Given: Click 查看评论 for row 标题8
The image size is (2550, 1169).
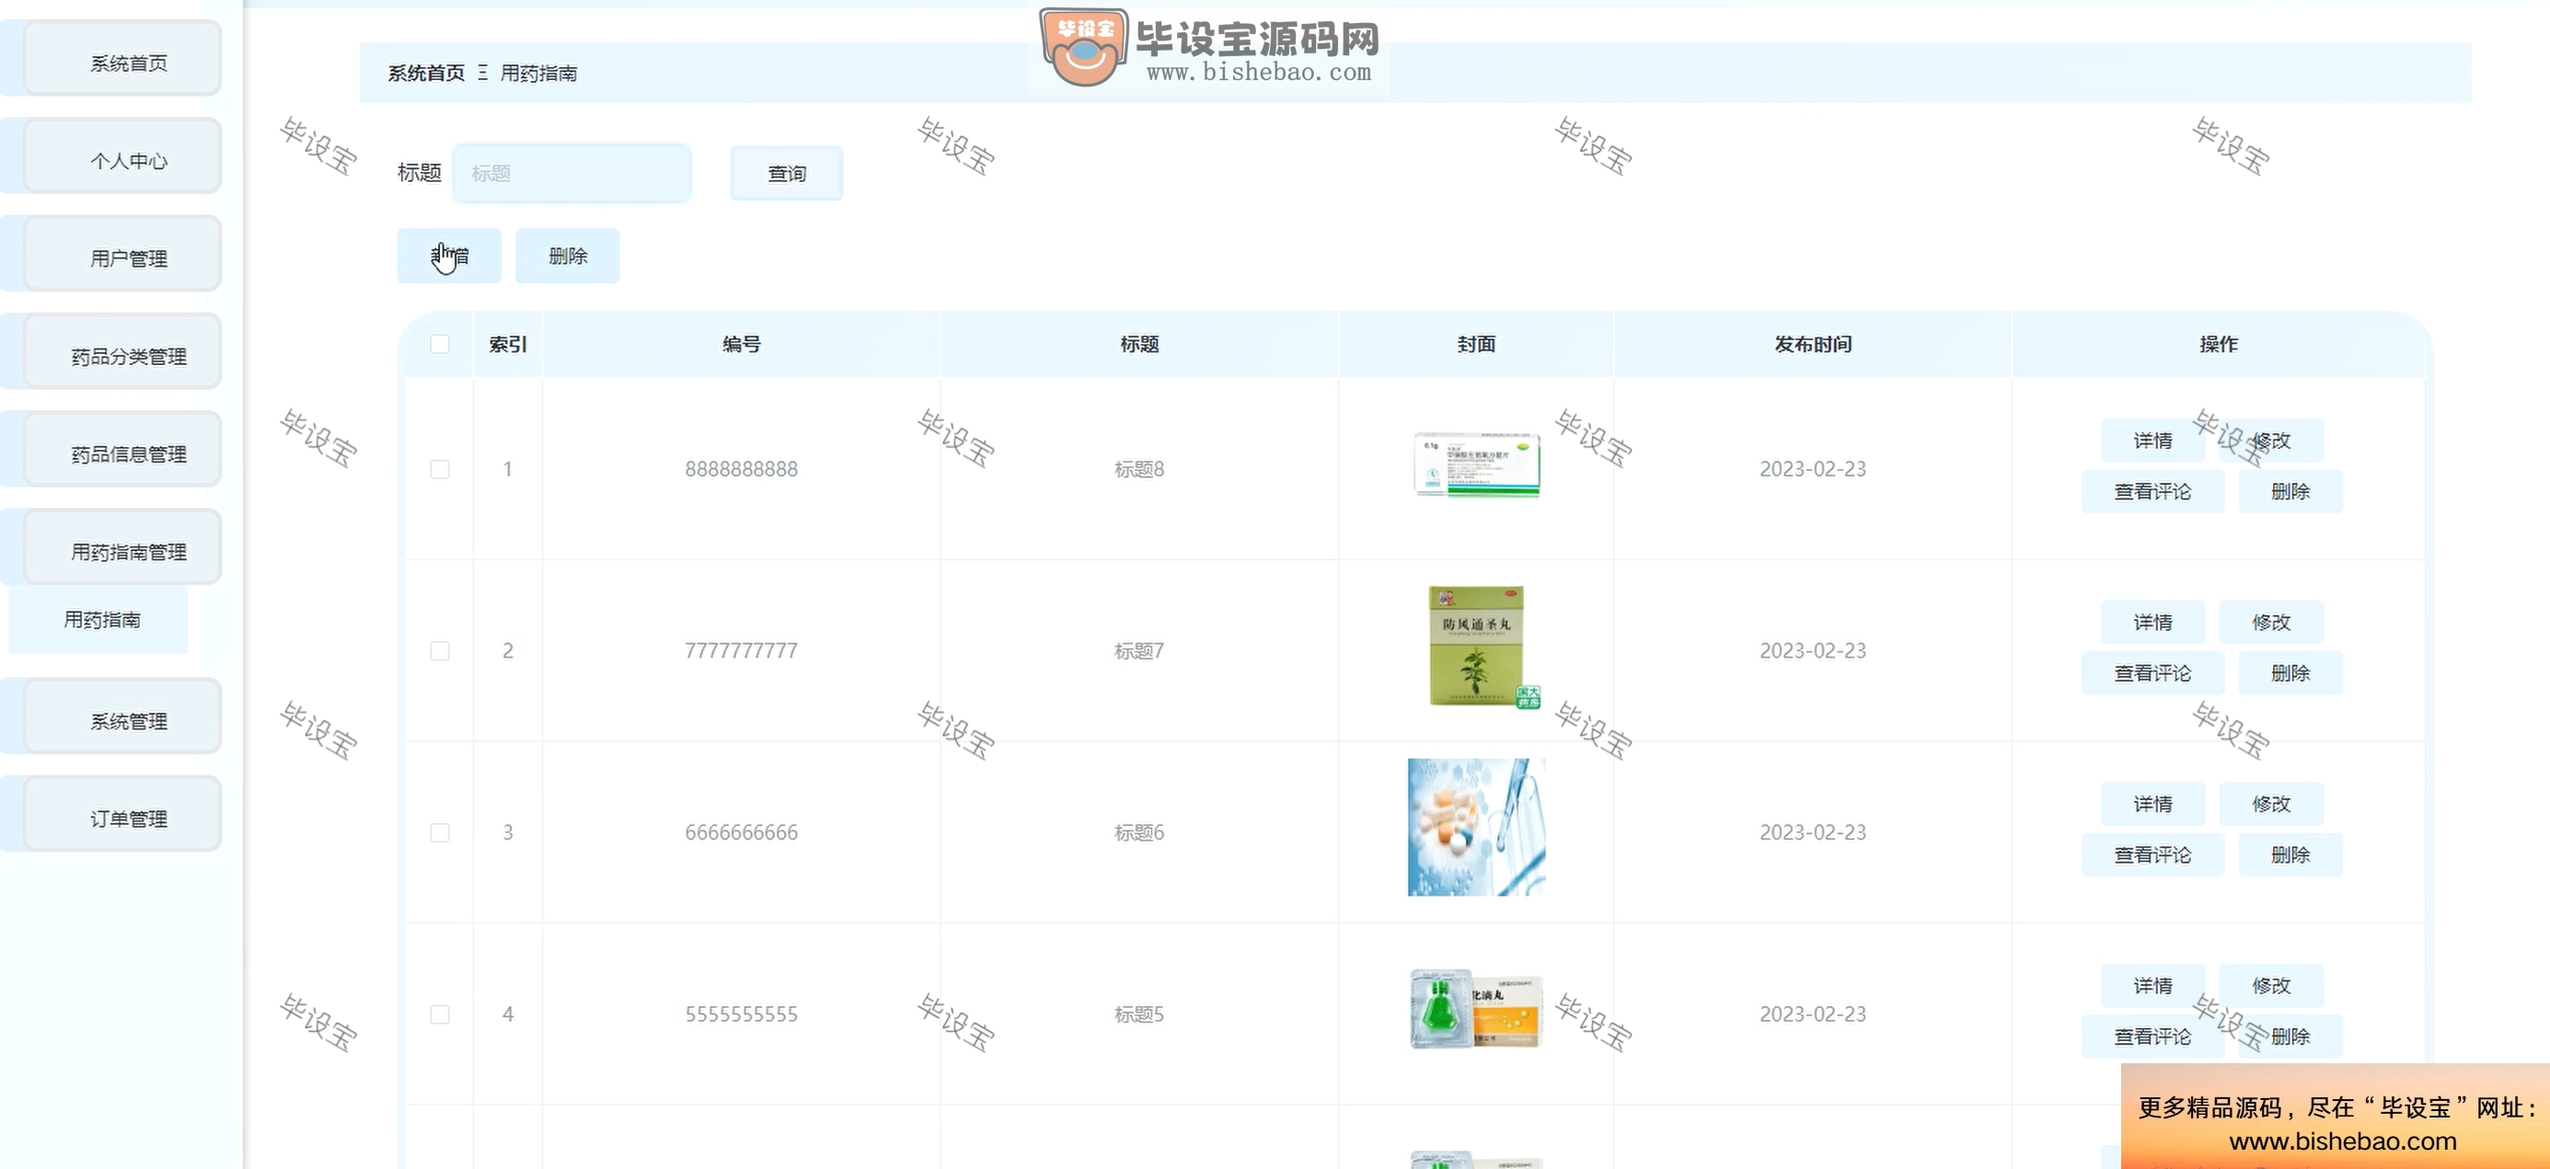Looking at the screenshot, I should click(x=2153, y=491).
